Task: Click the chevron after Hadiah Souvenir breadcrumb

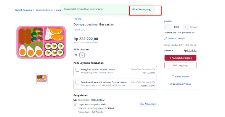Action: (x=34, y=10)
